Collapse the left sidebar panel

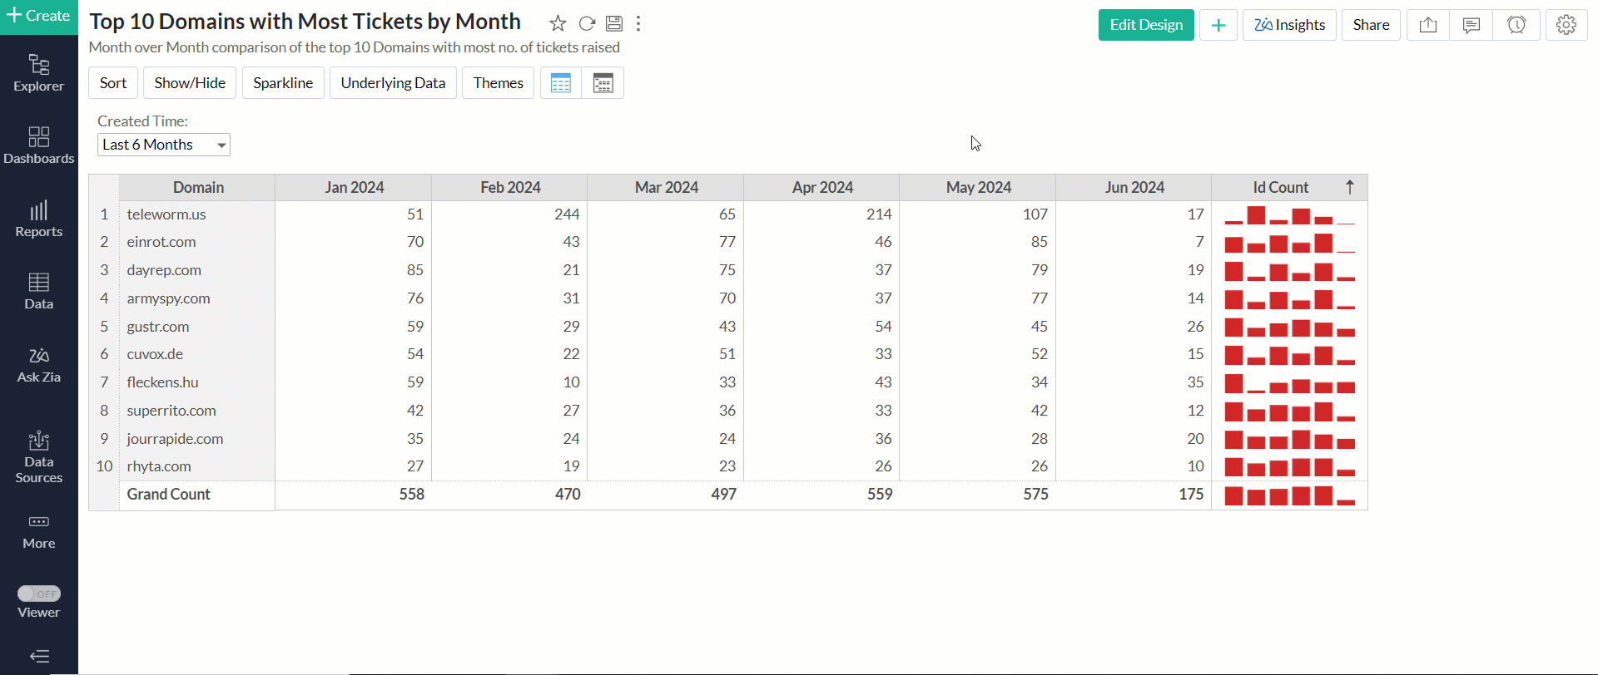[x=39, y=656]
